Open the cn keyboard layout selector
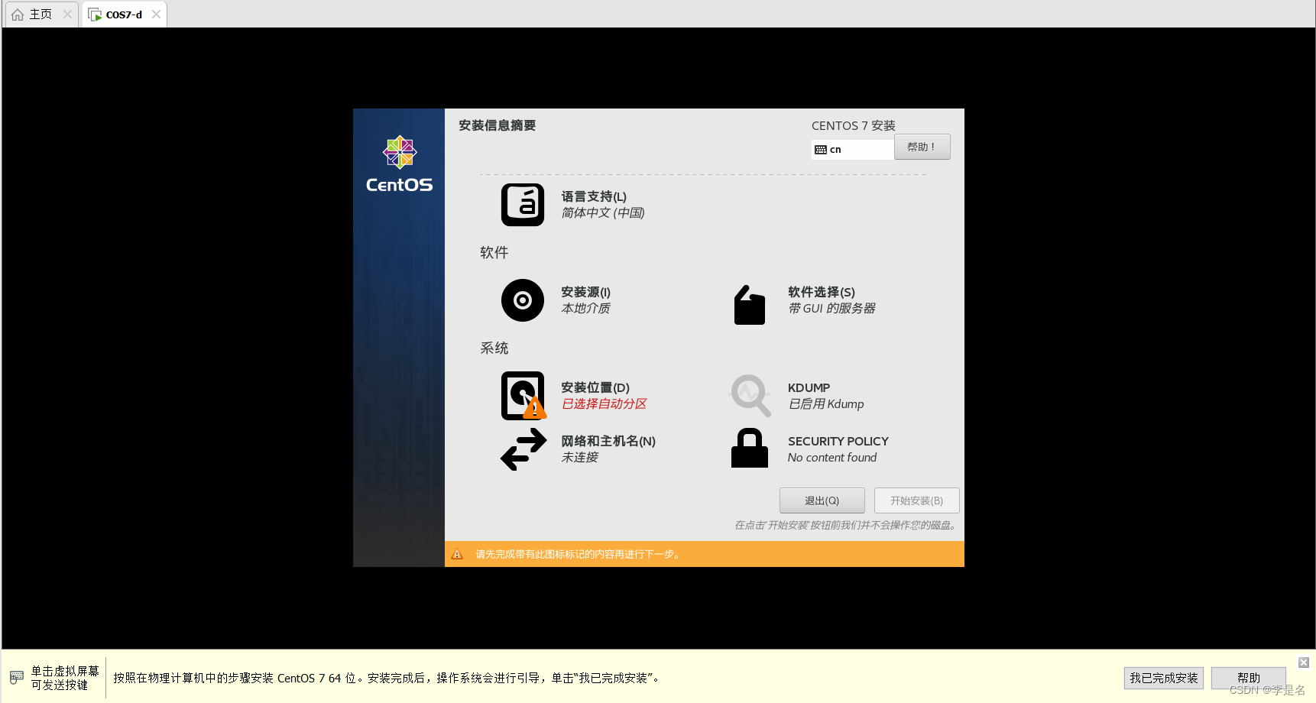This screenshot has width=1316, height=703. point(852,150)
